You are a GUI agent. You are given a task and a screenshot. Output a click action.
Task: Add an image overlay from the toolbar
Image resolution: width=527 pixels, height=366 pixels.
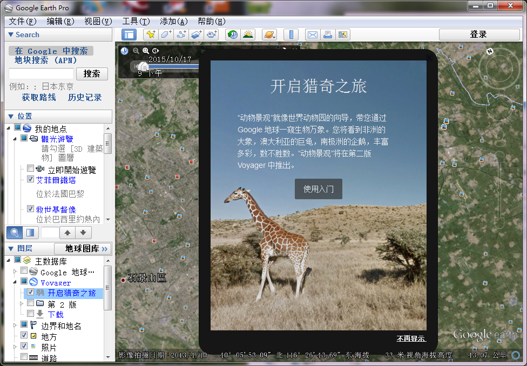click(197, 35)
